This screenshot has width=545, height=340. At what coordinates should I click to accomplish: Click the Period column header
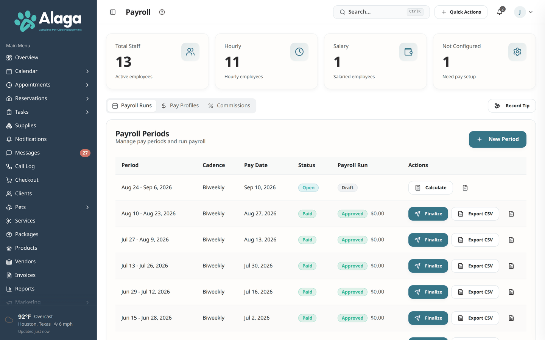130,165
